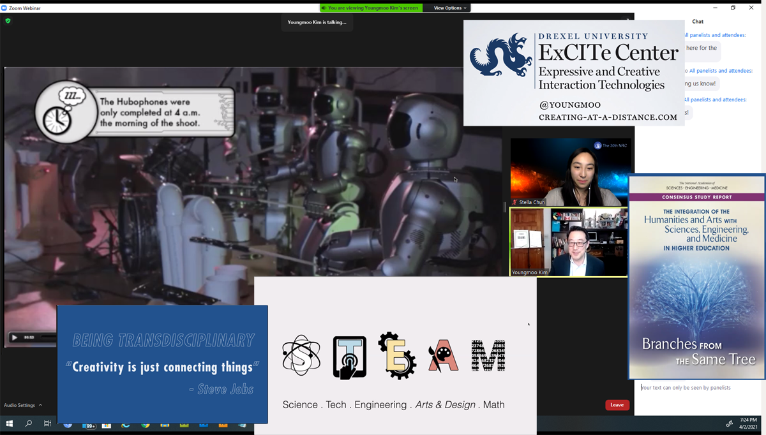
Task: Click the drag handle beside the video thumbnails
Action: pyautogui.click(x=504, y=207)
